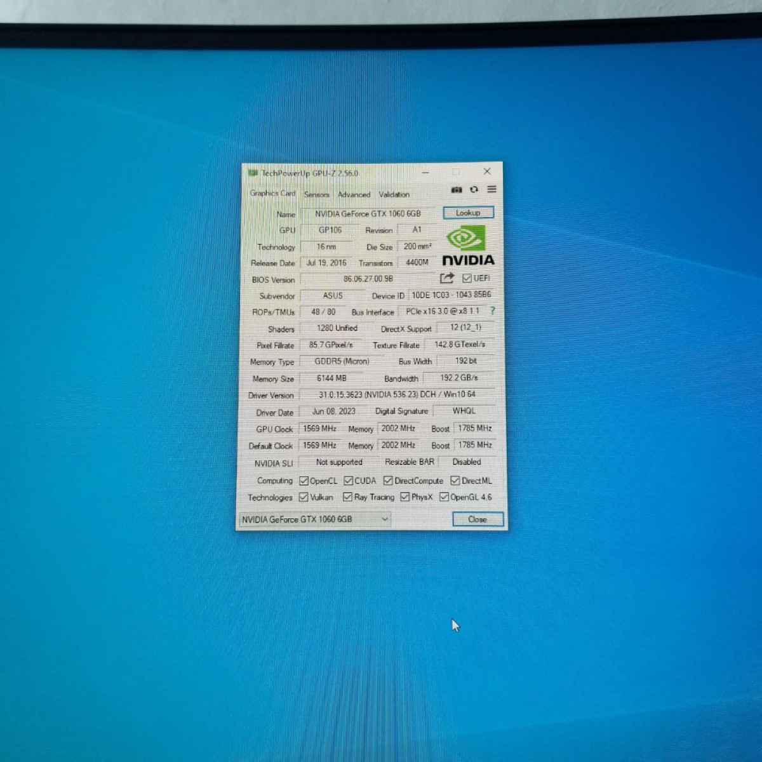762x762 pixels.
Task: Click the ROPs/TMUs value 48 / 80
Action: tap(323, 312)
